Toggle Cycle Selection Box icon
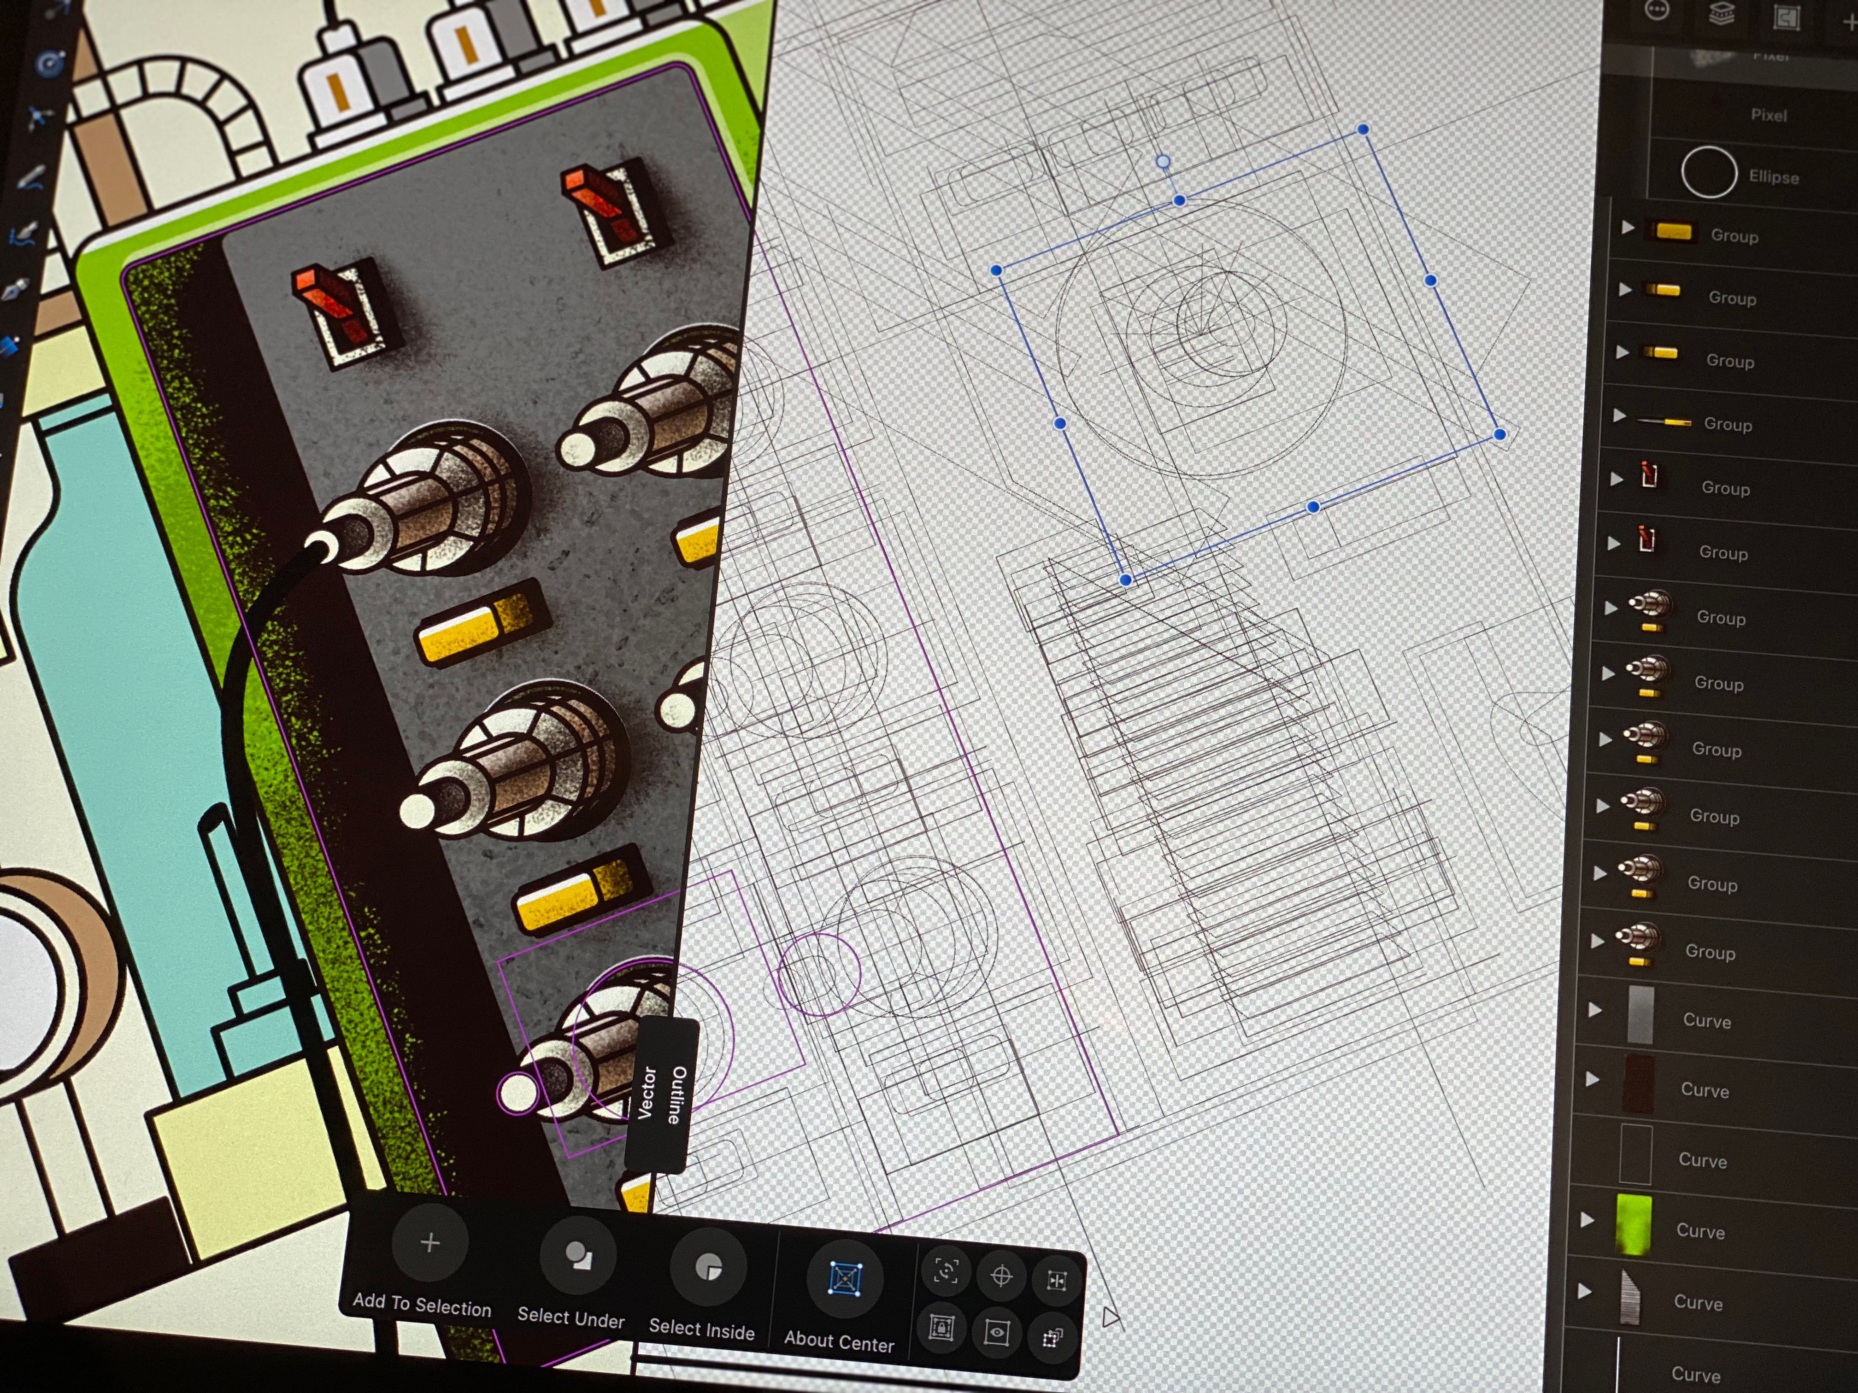Screen dimensions: 1858x1393 (946, 1271)
